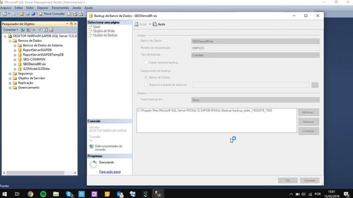Open the yellow Sticky Notes taskbar icon
The width and height of the screenshot is (353, 198).
point(107,194)
